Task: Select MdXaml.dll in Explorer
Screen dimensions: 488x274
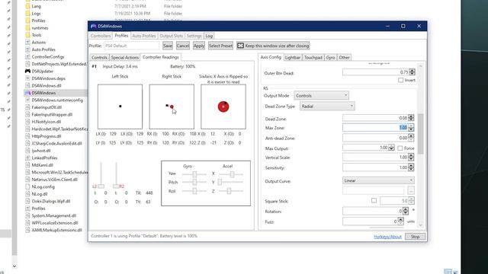Action: (x=42, y=165)
